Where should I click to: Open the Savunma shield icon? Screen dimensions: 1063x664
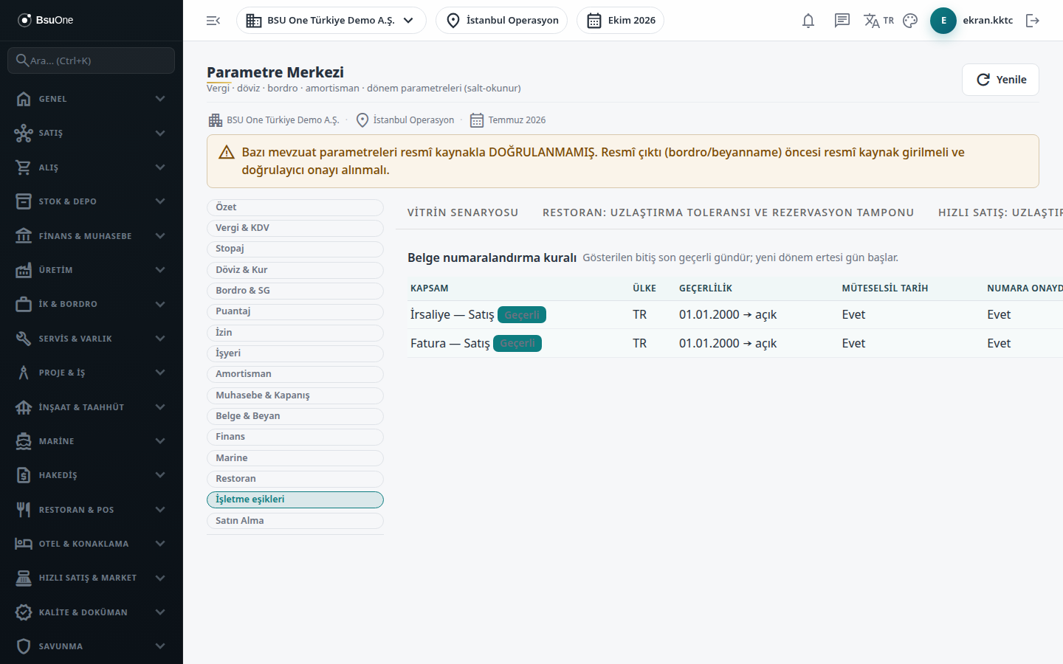coord(24,646)
